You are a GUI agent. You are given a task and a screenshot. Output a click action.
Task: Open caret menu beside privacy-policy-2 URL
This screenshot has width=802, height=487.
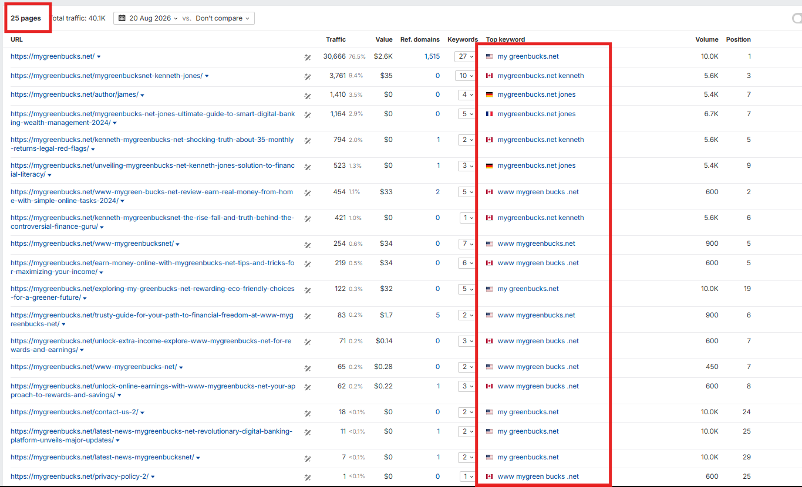[153, 477]
